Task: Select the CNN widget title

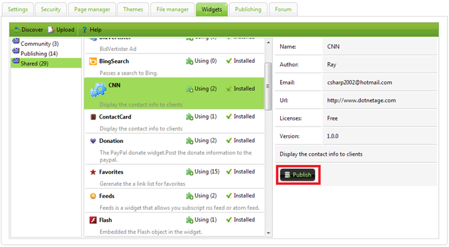Action: pyautogui.click(x=115, y=85)
